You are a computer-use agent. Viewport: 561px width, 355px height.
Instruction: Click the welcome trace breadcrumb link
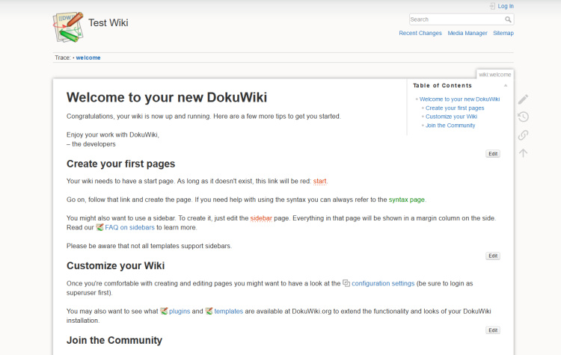pyautogui.click(x=88, y=58)
